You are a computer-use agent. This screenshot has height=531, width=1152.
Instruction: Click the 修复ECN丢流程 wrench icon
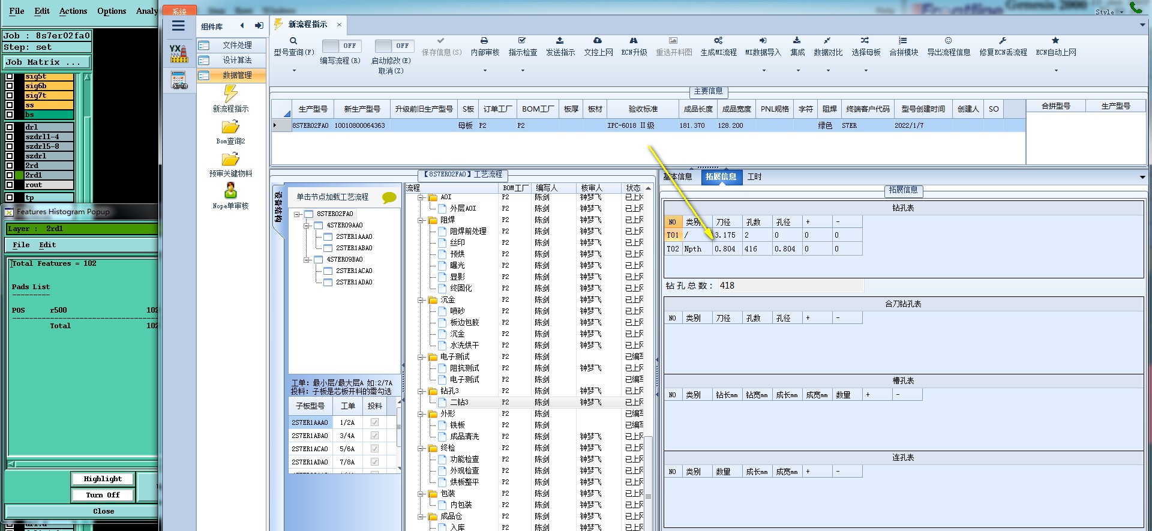click(1003, 41)
